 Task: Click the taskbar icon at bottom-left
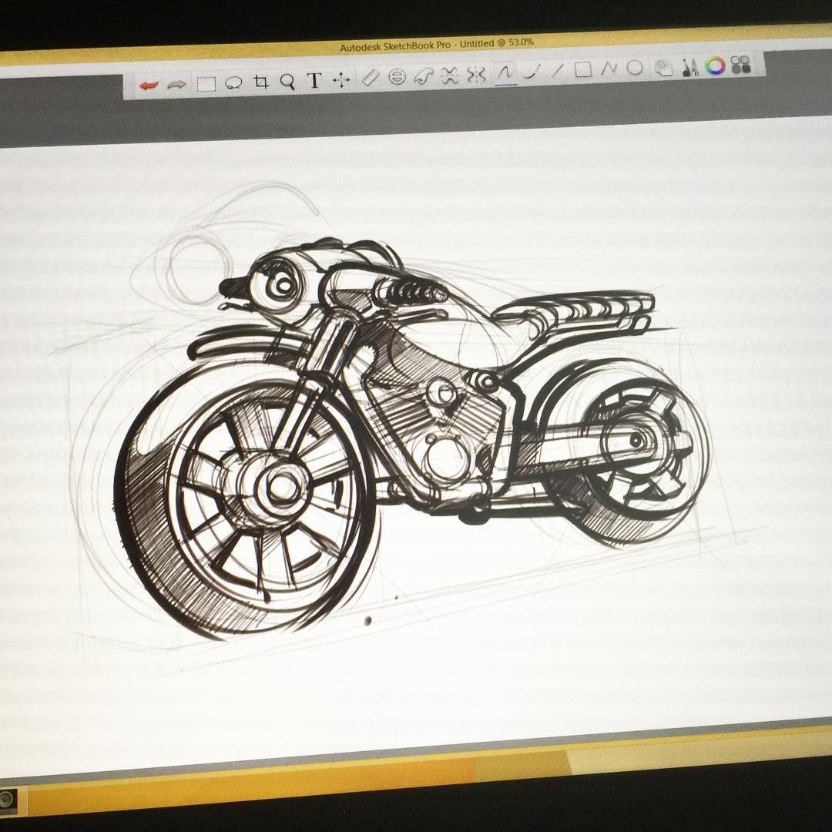8,800
